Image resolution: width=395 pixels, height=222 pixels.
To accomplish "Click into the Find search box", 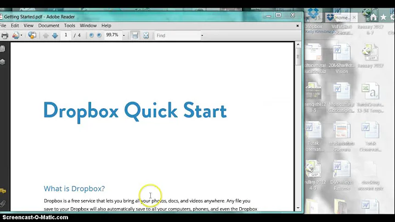I will [x=177, y=36].
